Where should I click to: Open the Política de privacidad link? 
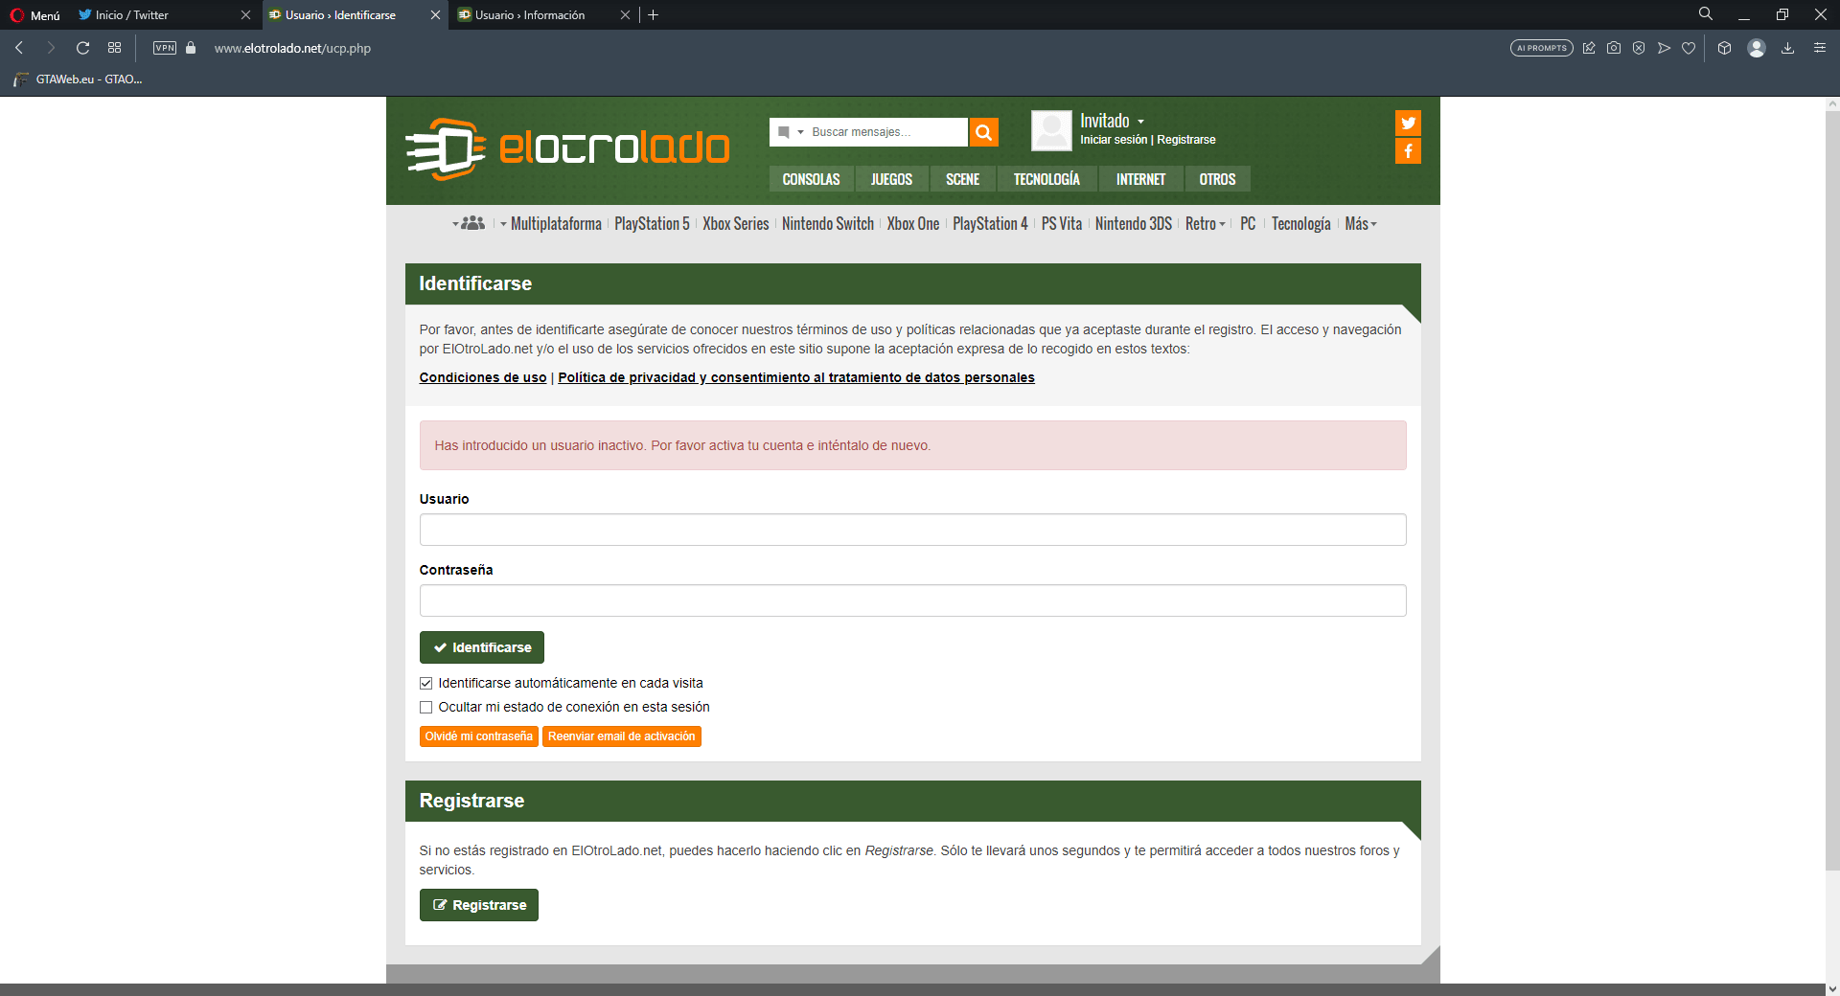796,377
